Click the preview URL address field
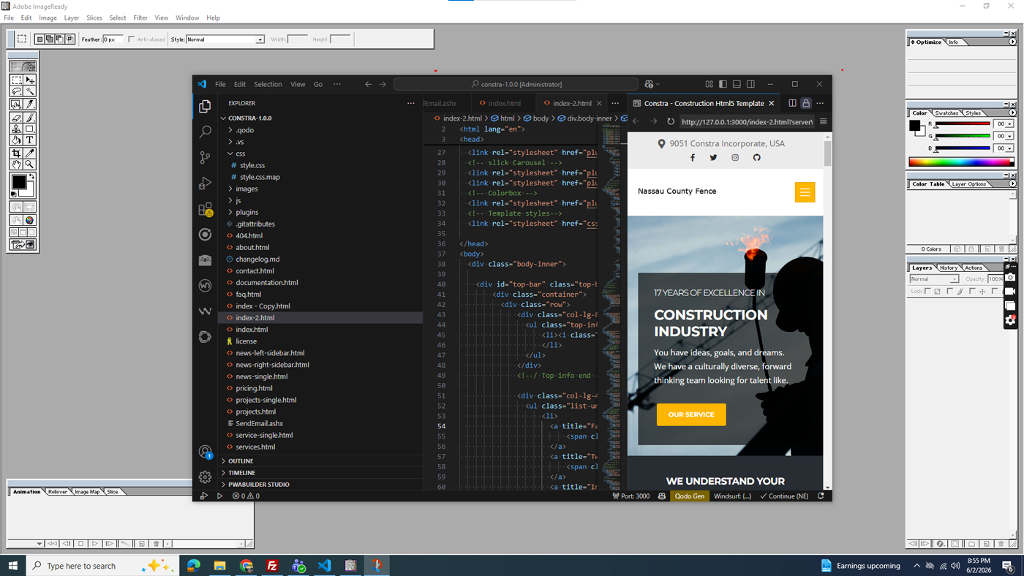1024x576 pixels. [x=746, y=122]
